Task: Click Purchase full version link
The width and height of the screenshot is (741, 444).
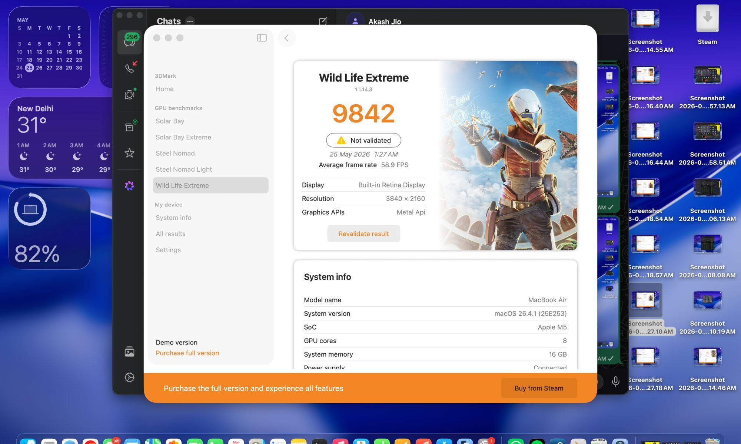Action: 187,353
